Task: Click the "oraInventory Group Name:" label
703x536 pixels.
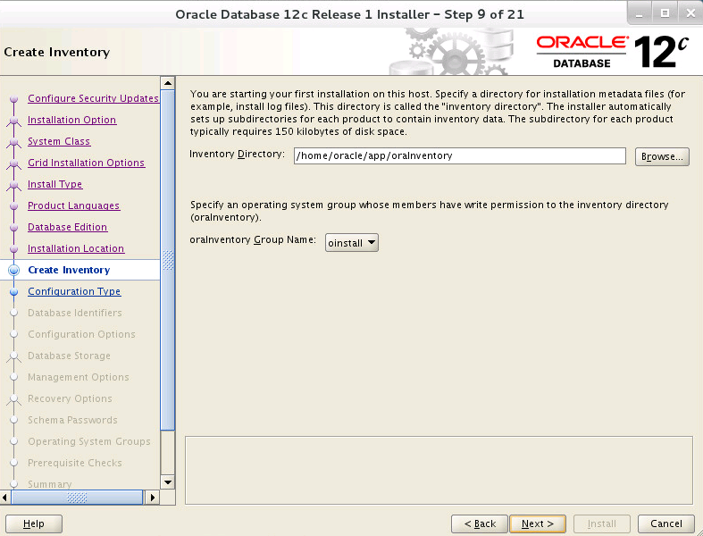Action: 253,239
